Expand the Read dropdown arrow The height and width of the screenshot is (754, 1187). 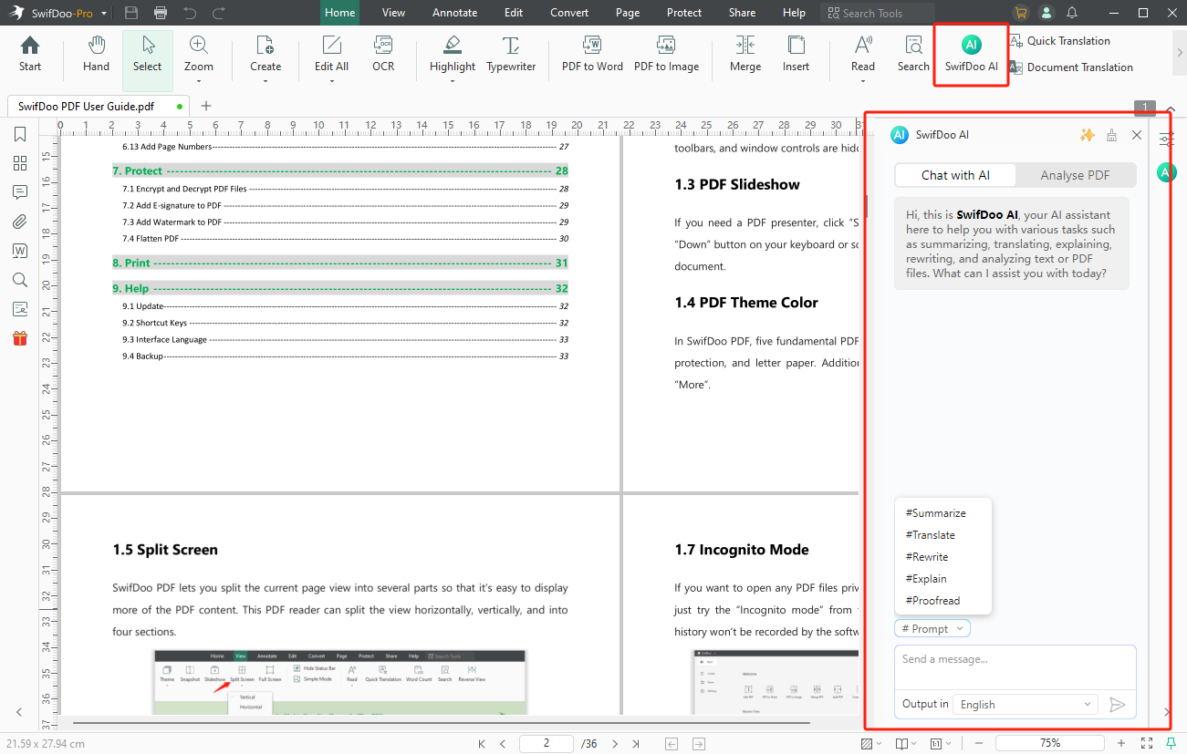click(x=863, y=81)
